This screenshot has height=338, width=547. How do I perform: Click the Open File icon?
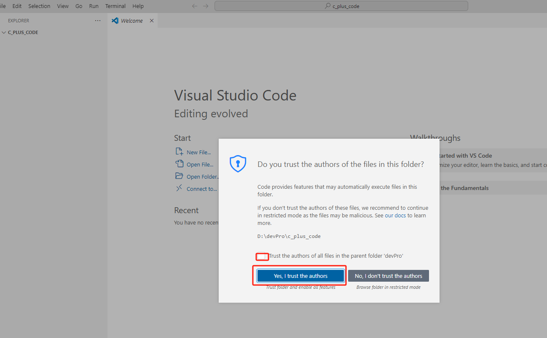179,164
